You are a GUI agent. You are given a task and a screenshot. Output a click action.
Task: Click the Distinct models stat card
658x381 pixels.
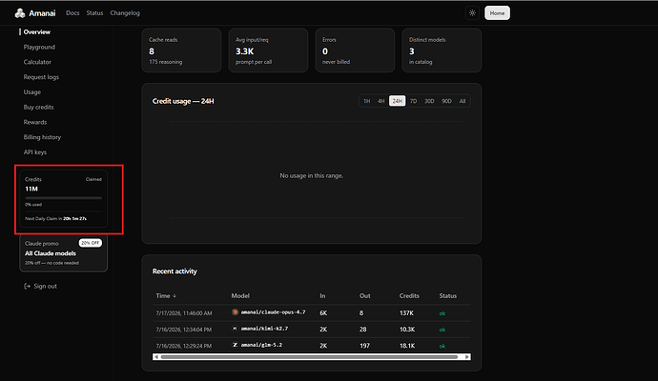(442, 50)
